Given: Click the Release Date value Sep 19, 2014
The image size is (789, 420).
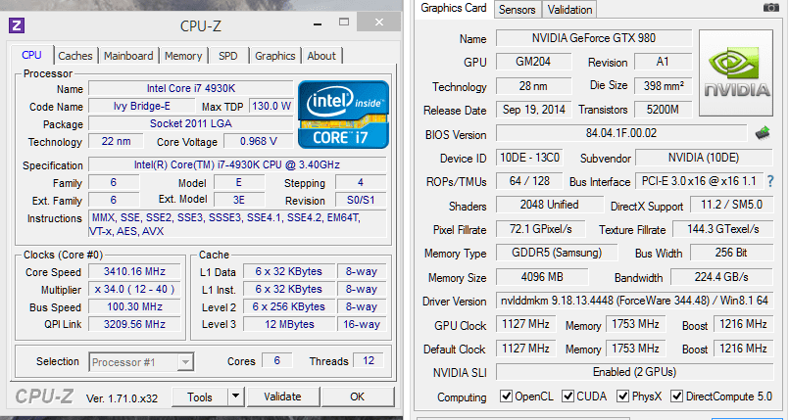Looking at the screenshot, I should point(533,110).
